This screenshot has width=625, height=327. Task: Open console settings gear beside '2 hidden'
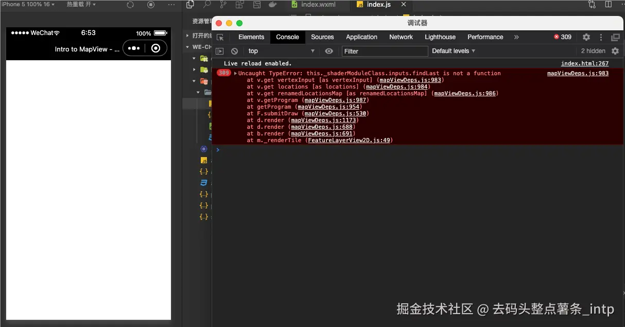614,50
